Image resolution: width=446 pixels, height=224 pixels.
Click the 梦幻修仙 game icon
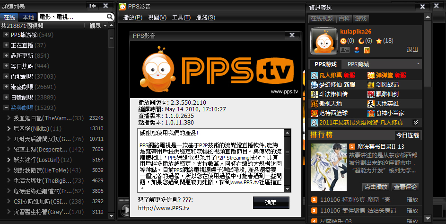pos(314,85)
